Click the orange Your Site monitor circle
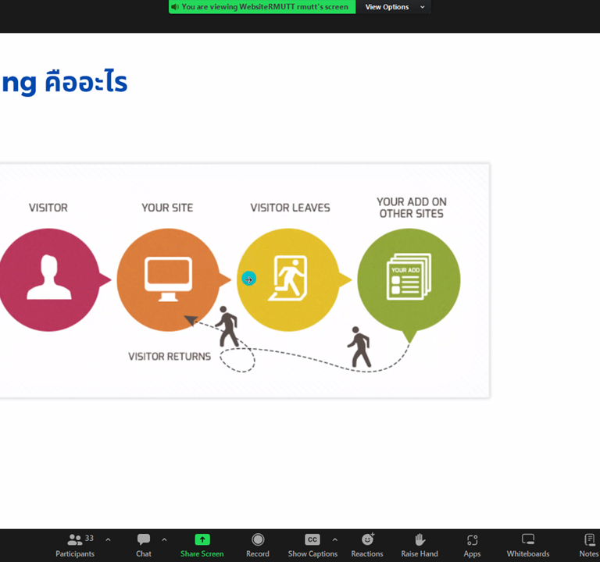 [169, 280]
